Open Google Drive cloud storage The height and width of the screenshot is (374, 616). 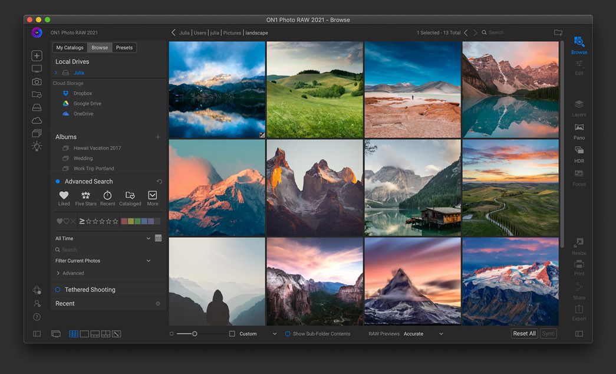pos(87,103)
